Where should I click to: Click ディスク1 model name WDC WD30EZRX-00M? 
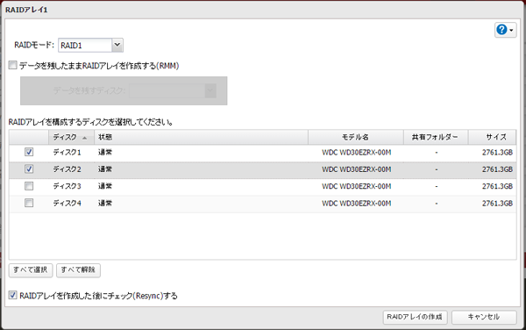coord(356,153)
